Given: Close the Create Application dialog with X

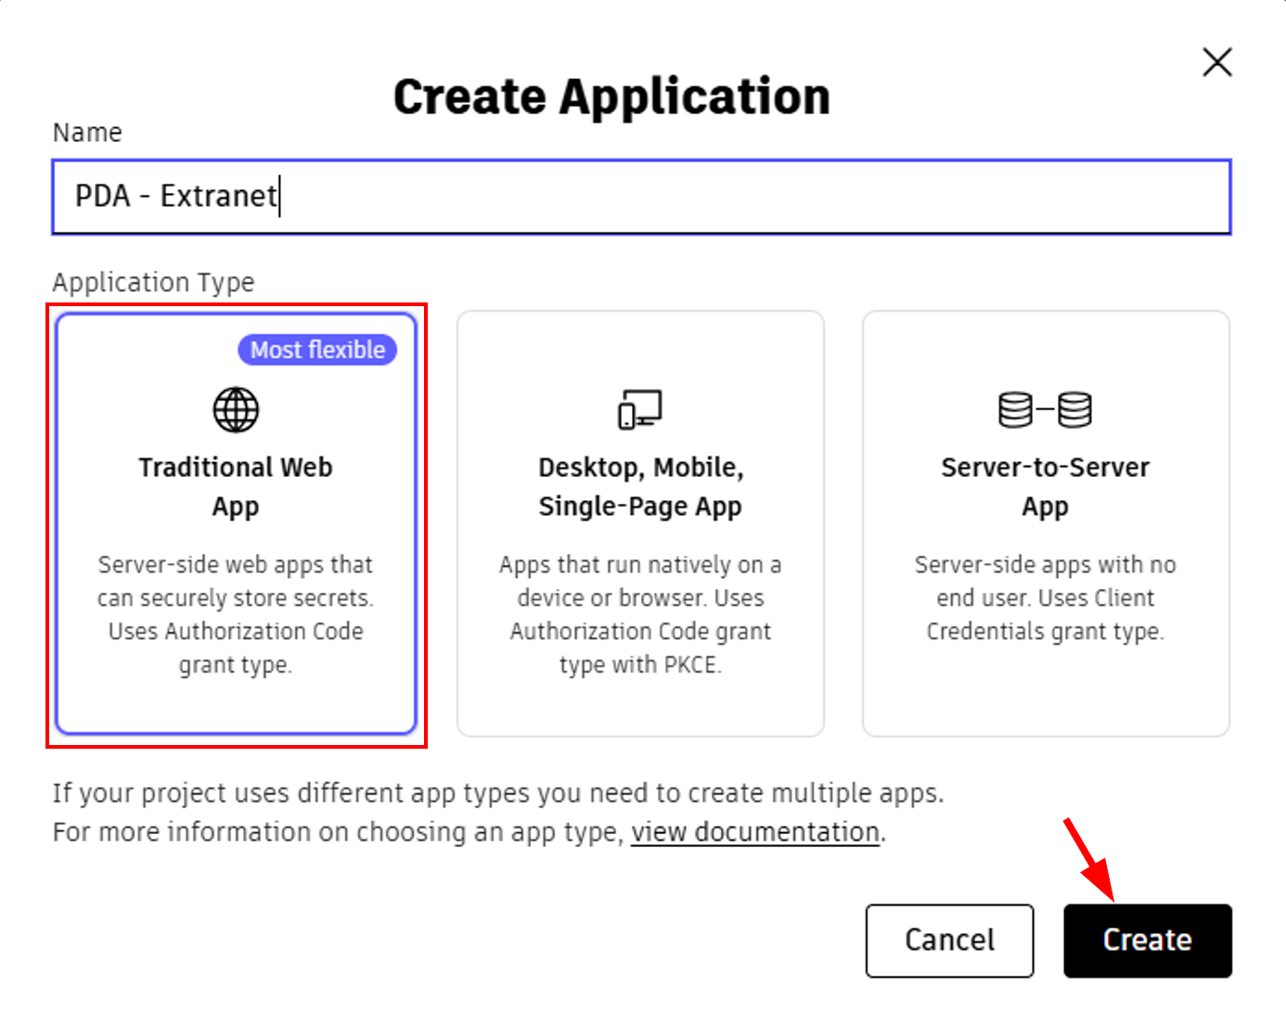Looking at the screenshot, I should tap(1216, 62).
